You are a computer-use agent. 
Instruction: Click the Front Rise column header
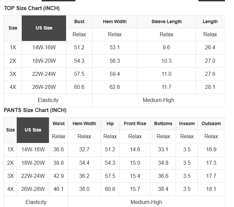click(x=135, y=124)
